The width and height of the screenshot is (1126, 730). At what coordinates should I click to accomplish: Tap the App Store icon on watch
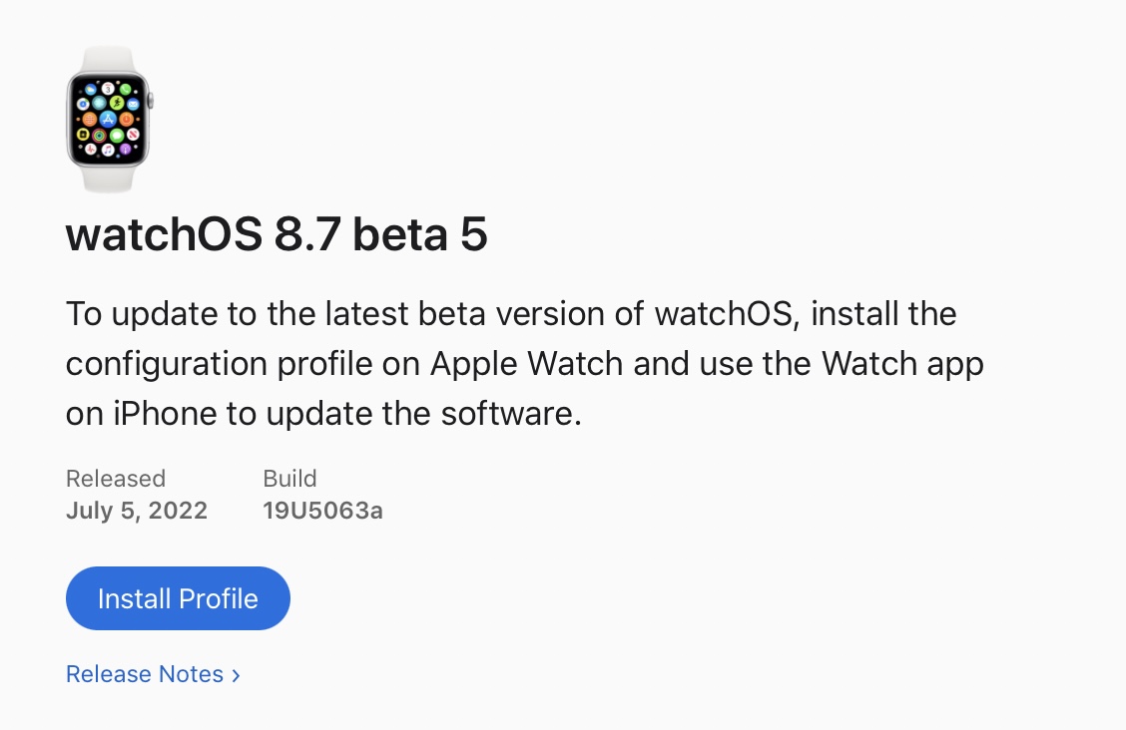108,119
